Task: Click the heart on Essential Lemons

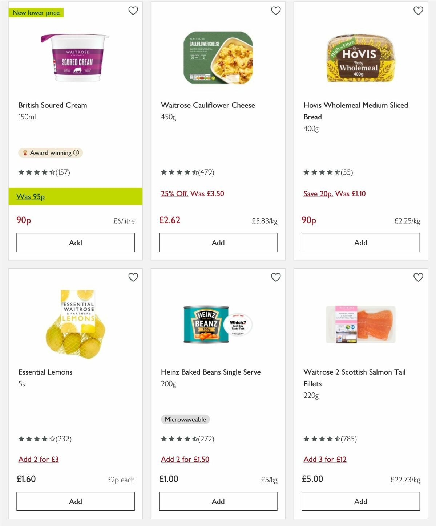Action: [133, 277]
